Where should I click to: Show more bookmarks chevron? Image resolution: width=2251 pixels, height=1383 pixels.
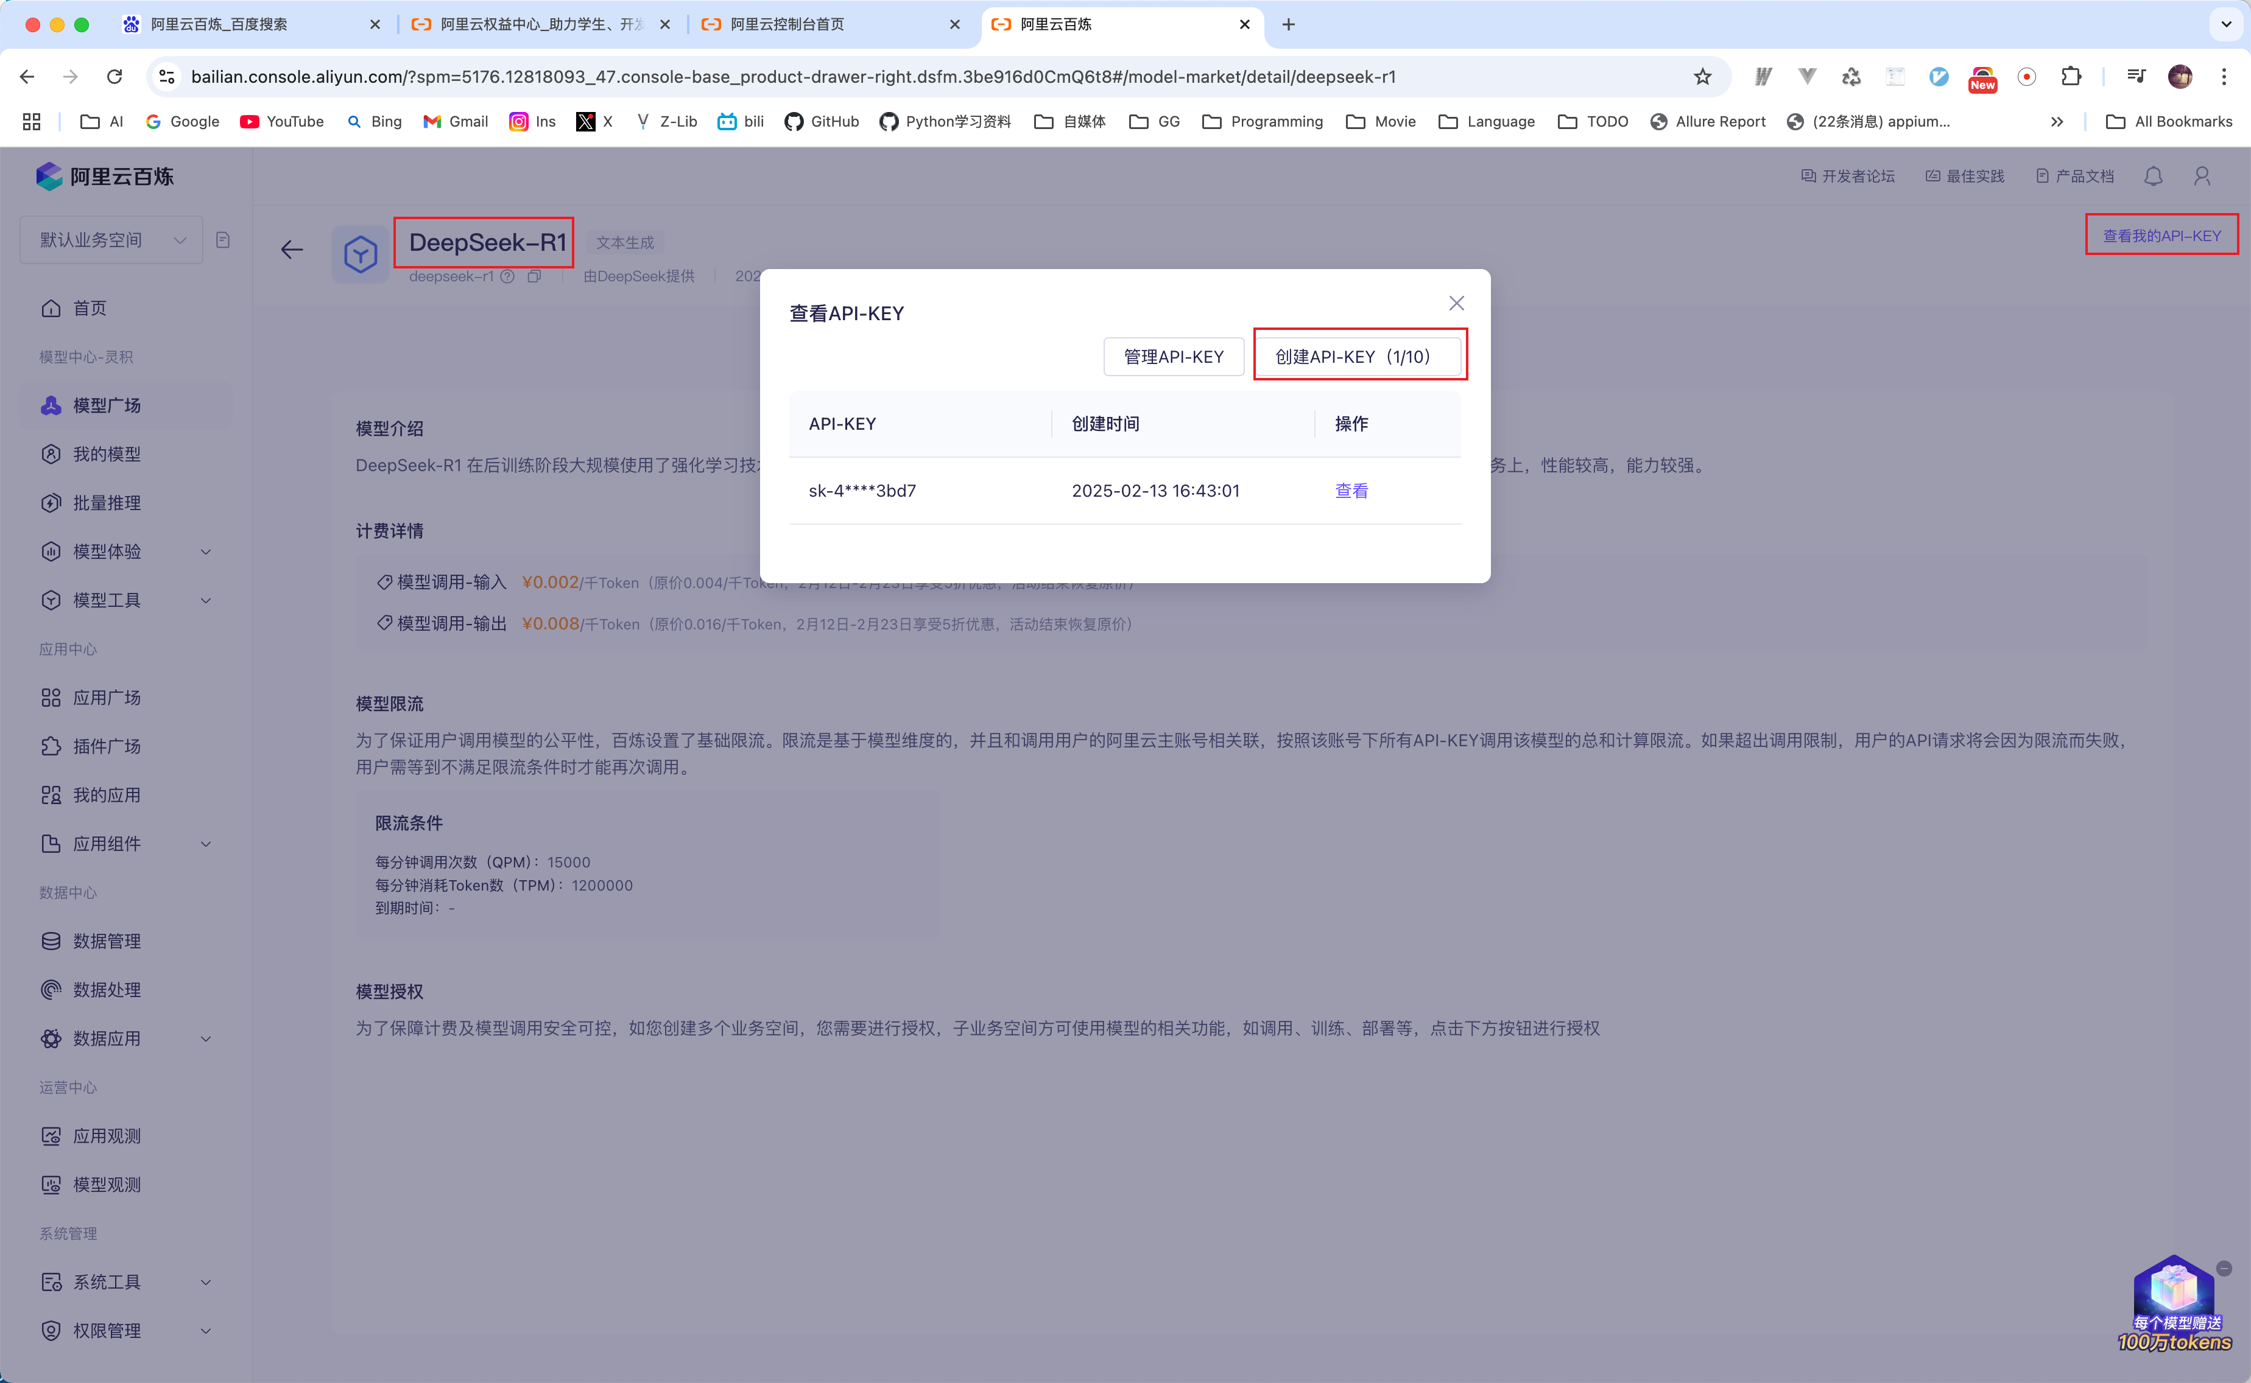point(2056,122)
